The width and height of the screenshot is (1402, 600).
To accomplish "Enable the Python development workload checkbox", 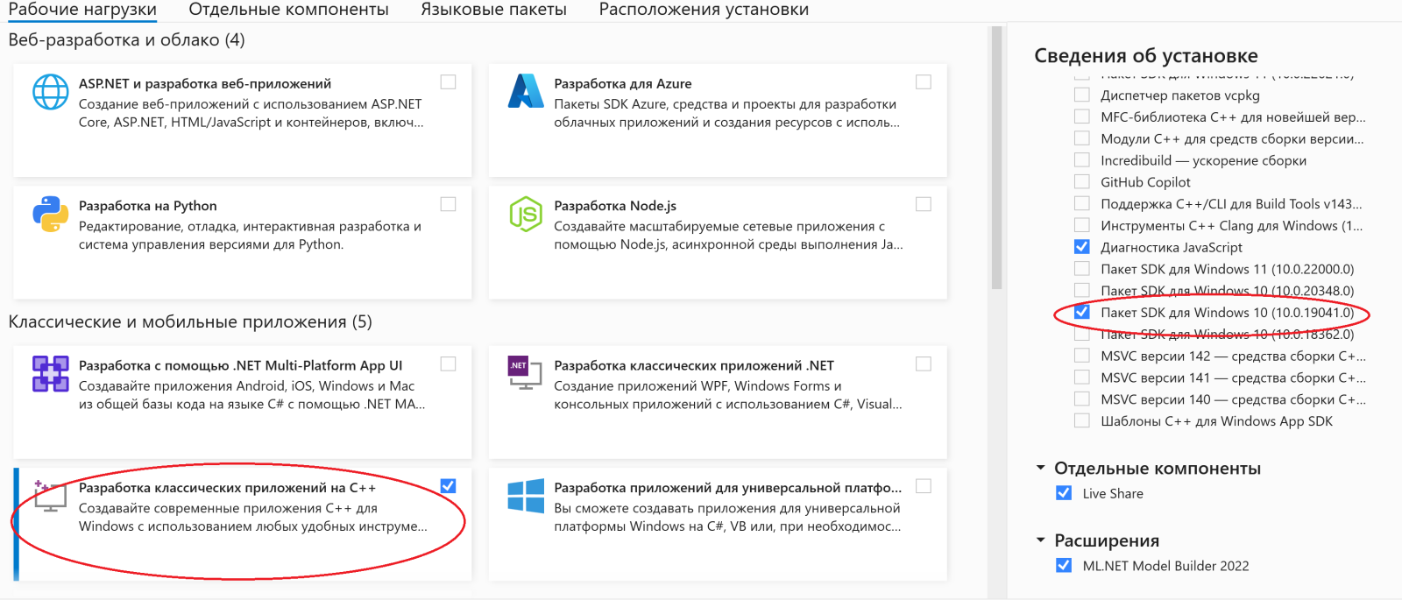I will [448, 204].
